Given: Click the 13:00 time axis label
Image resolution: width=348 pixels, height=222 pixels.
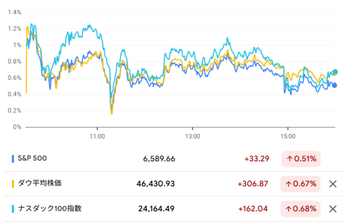Looking at the screenshot, I should coord(193,136).
